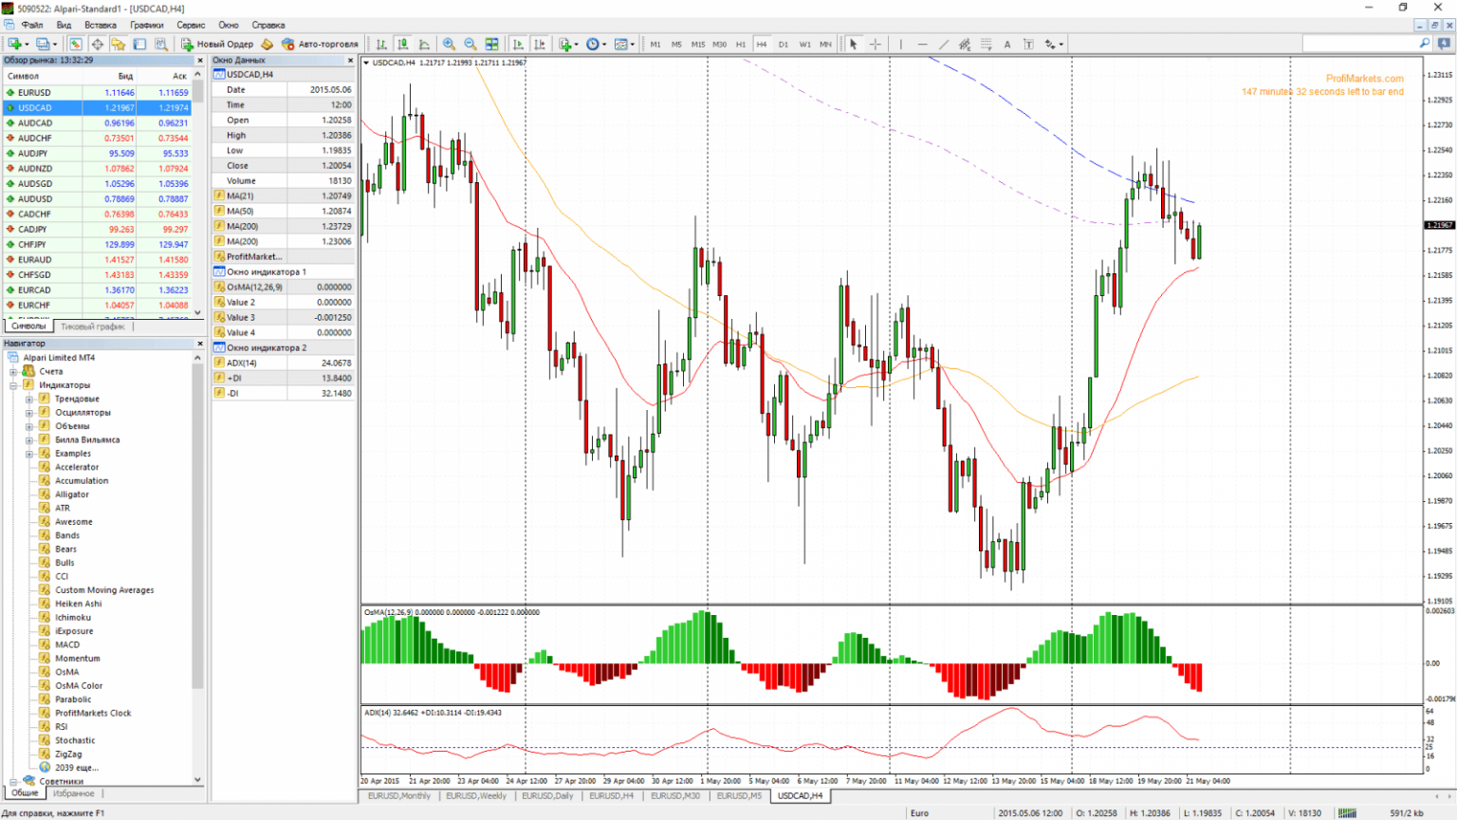Viewport: 1457px width, 820px height.
Task: Toggle Chart Shift icon
Action: (x=540, y=44)
